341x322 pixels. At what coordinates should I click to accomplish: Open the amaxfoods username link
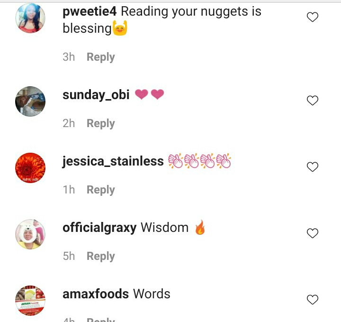96,294
